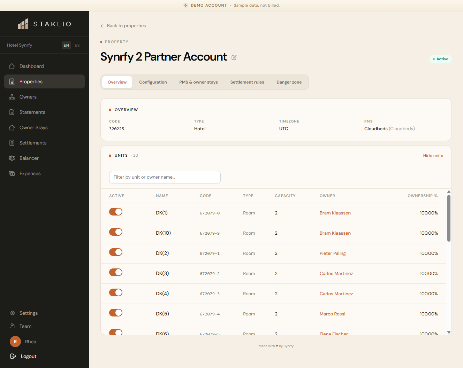Viewport: 463px width, 368px height.
Task: Edit property name pencil icon
Action: pos(234,57)
